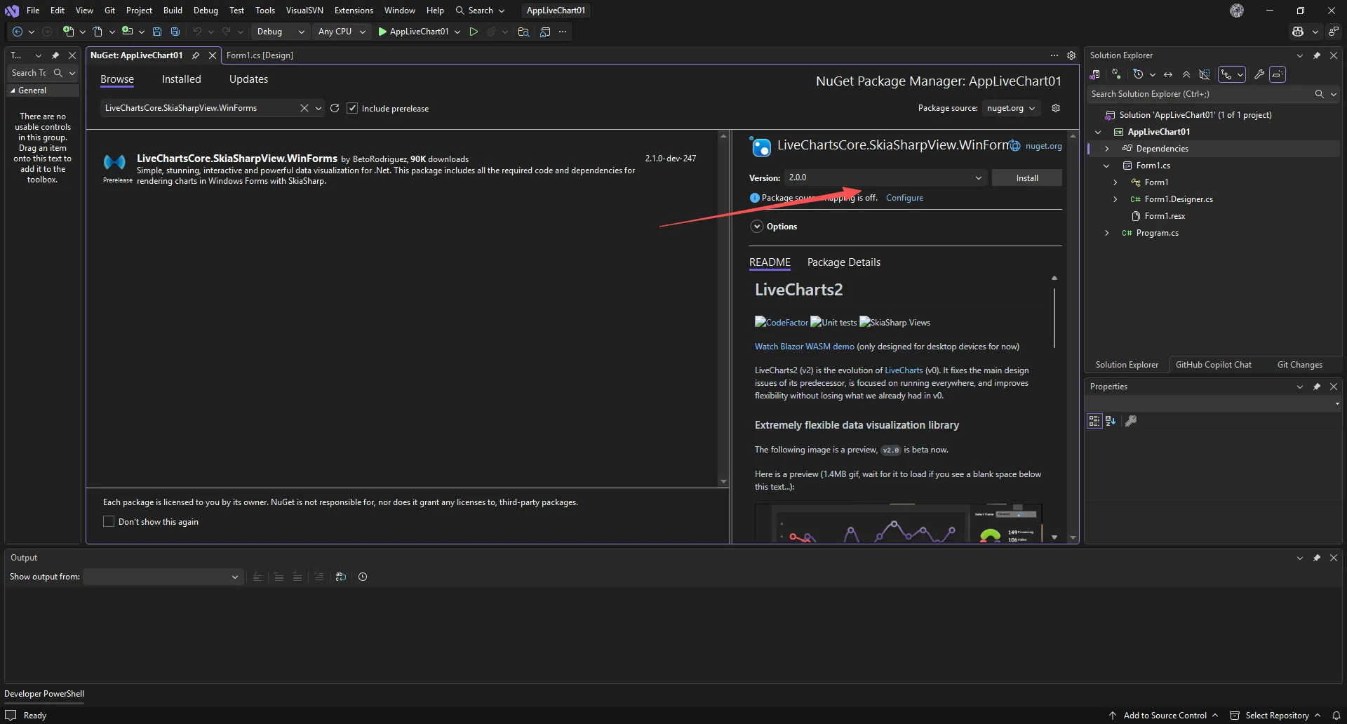1347x724 pixels.
Task: Expand the Options section
Action: click(757, 227)
